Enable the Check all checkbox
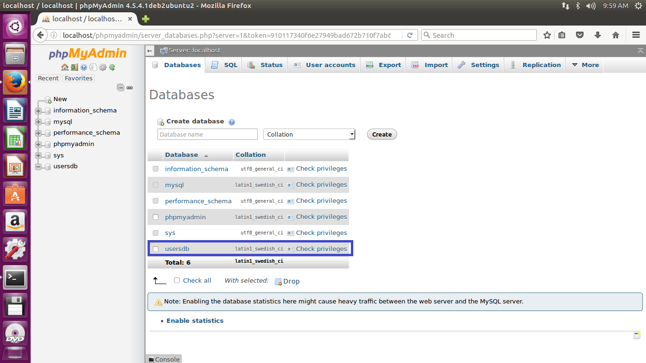 pos(177,280)
